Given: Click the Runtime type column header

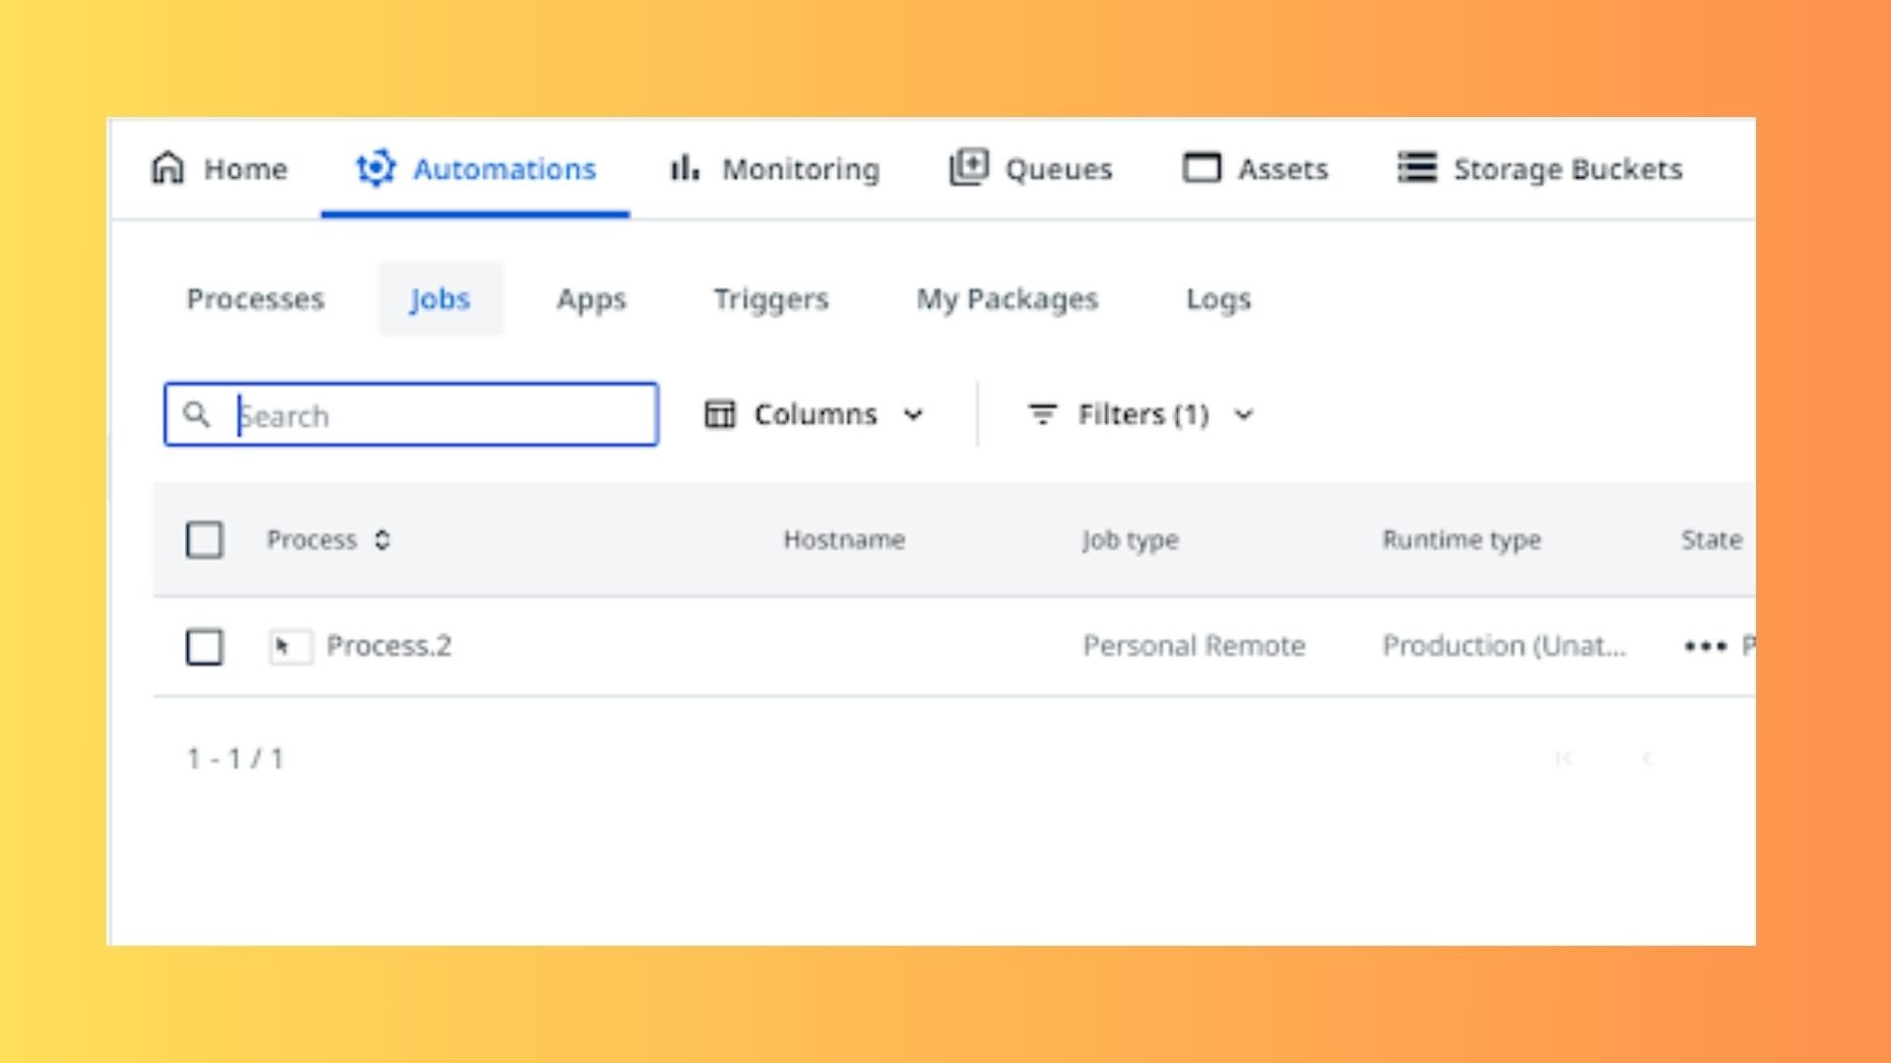Looking at the screenshot, I should 1462,539.
